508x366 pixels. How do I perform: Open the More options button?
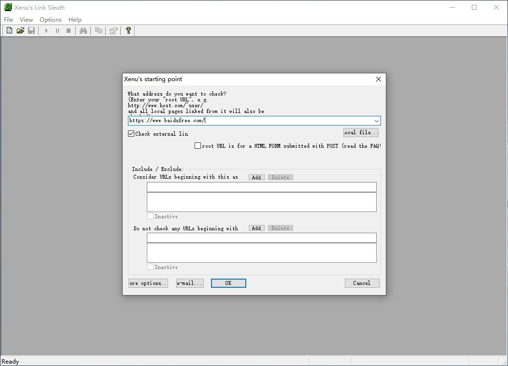(x=148, y=283)
